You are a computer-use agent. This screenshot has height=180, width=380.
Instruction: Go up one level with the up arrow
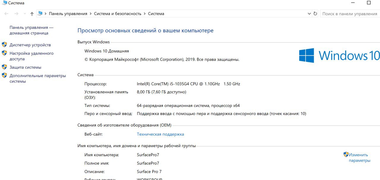coord(32,14)
